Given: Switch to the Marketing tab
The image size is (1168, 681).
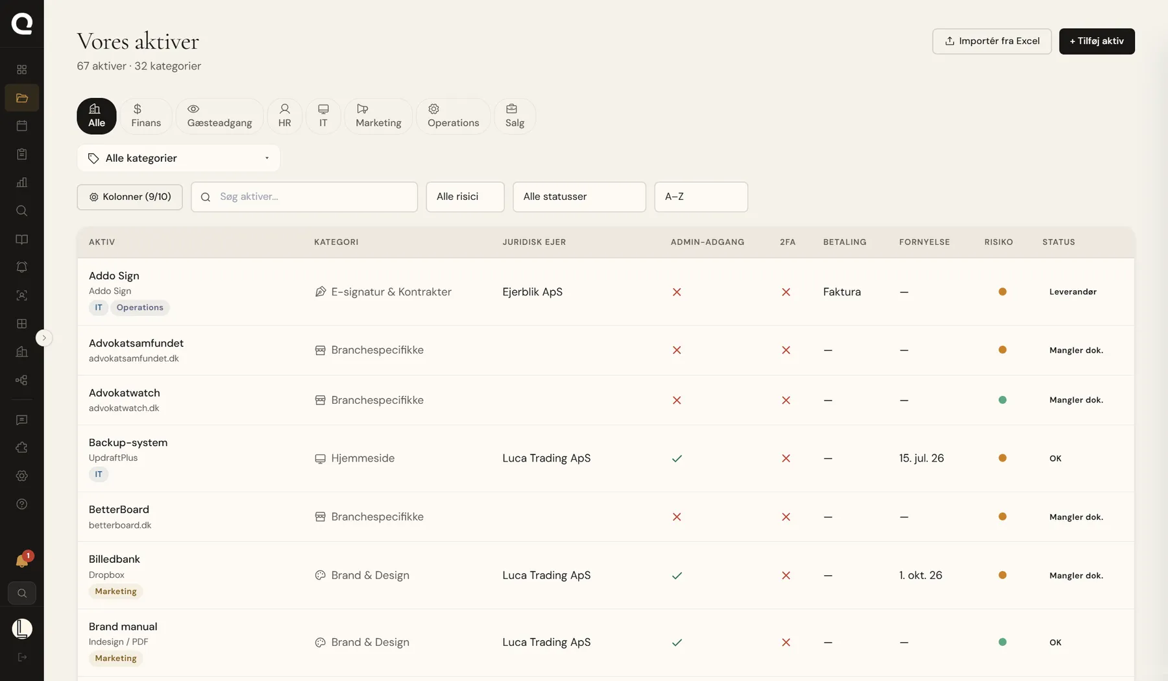Looking at the screenshot, I should (378, 116).
